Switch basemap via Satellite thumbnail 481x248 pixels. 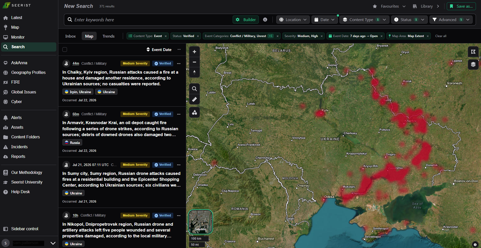(x=200, y=222)
